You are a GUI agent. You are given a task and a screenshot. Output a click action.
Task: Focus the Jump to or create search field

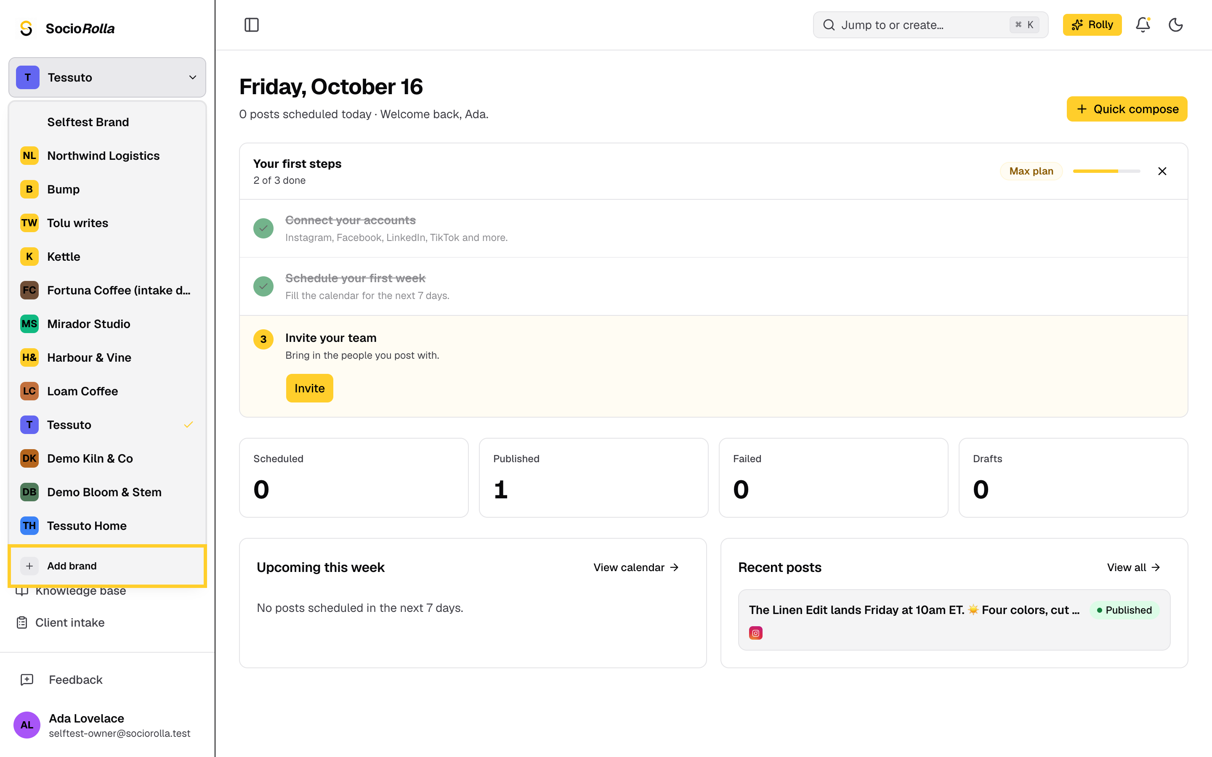[x=930, y=25]
